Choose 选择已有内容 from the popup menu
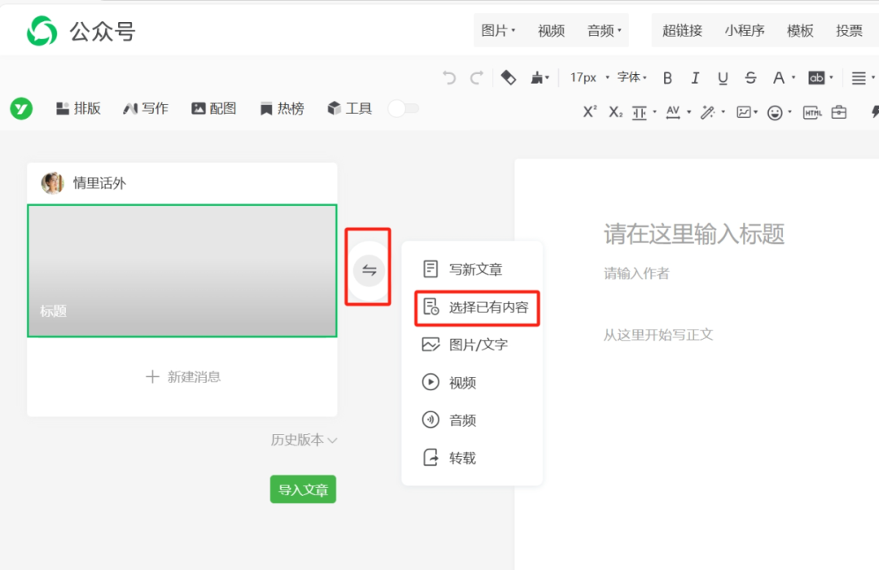 pyautogui.click(x=476, y=307)
